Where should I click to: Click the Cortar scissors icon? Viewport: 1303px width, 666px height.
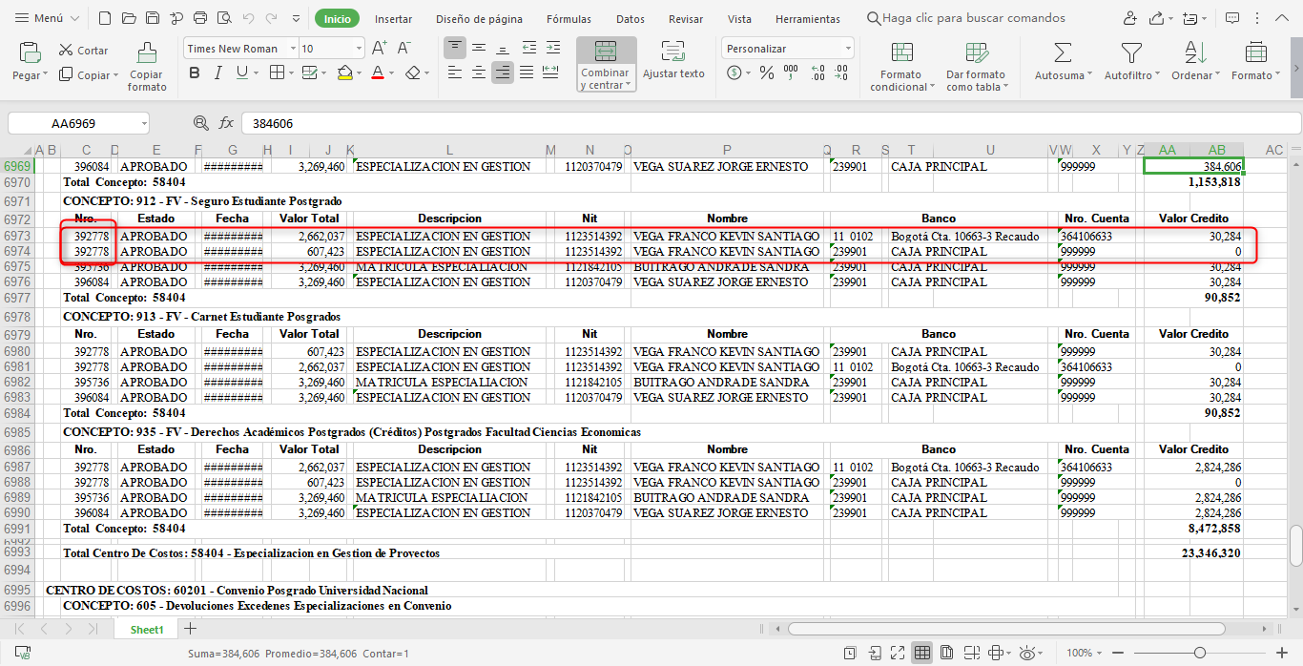coord(66,50)
